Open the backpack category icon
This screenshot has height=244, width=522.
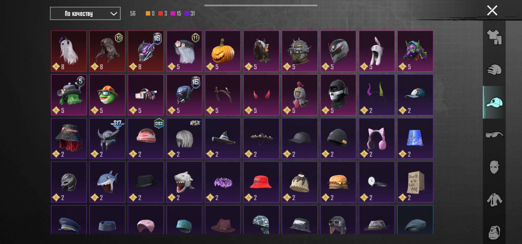coord(494,232)
